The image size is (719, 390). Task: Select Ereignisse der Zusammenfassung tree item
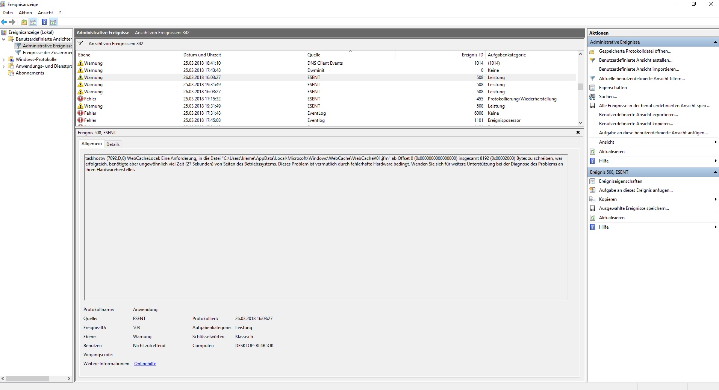pos(47,53)
